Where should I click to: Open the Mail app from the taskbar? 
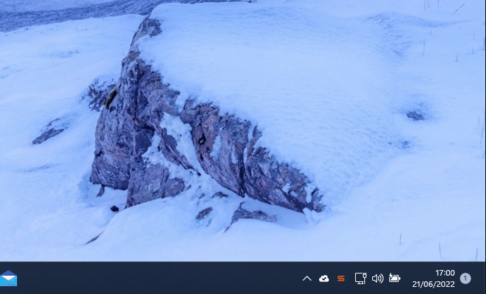(8, 278)
